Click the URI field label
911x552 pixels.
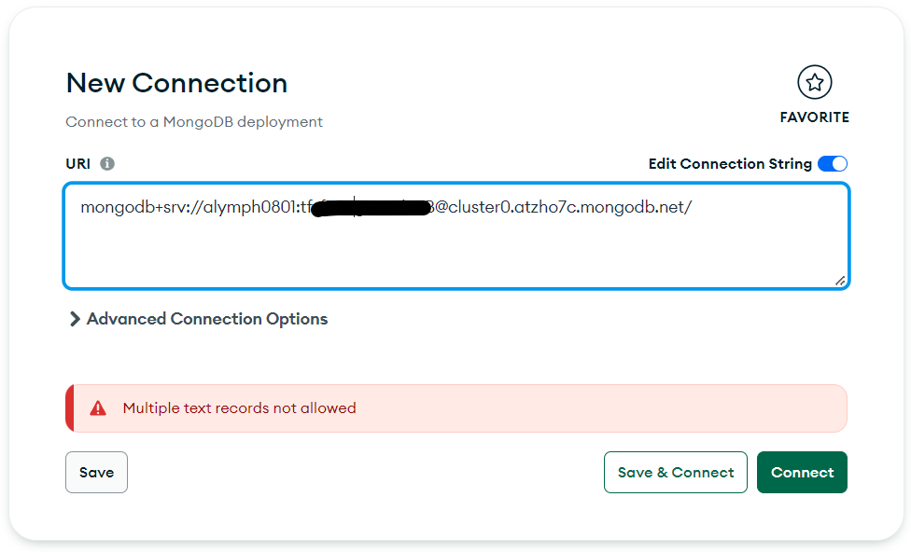(77, 164)
